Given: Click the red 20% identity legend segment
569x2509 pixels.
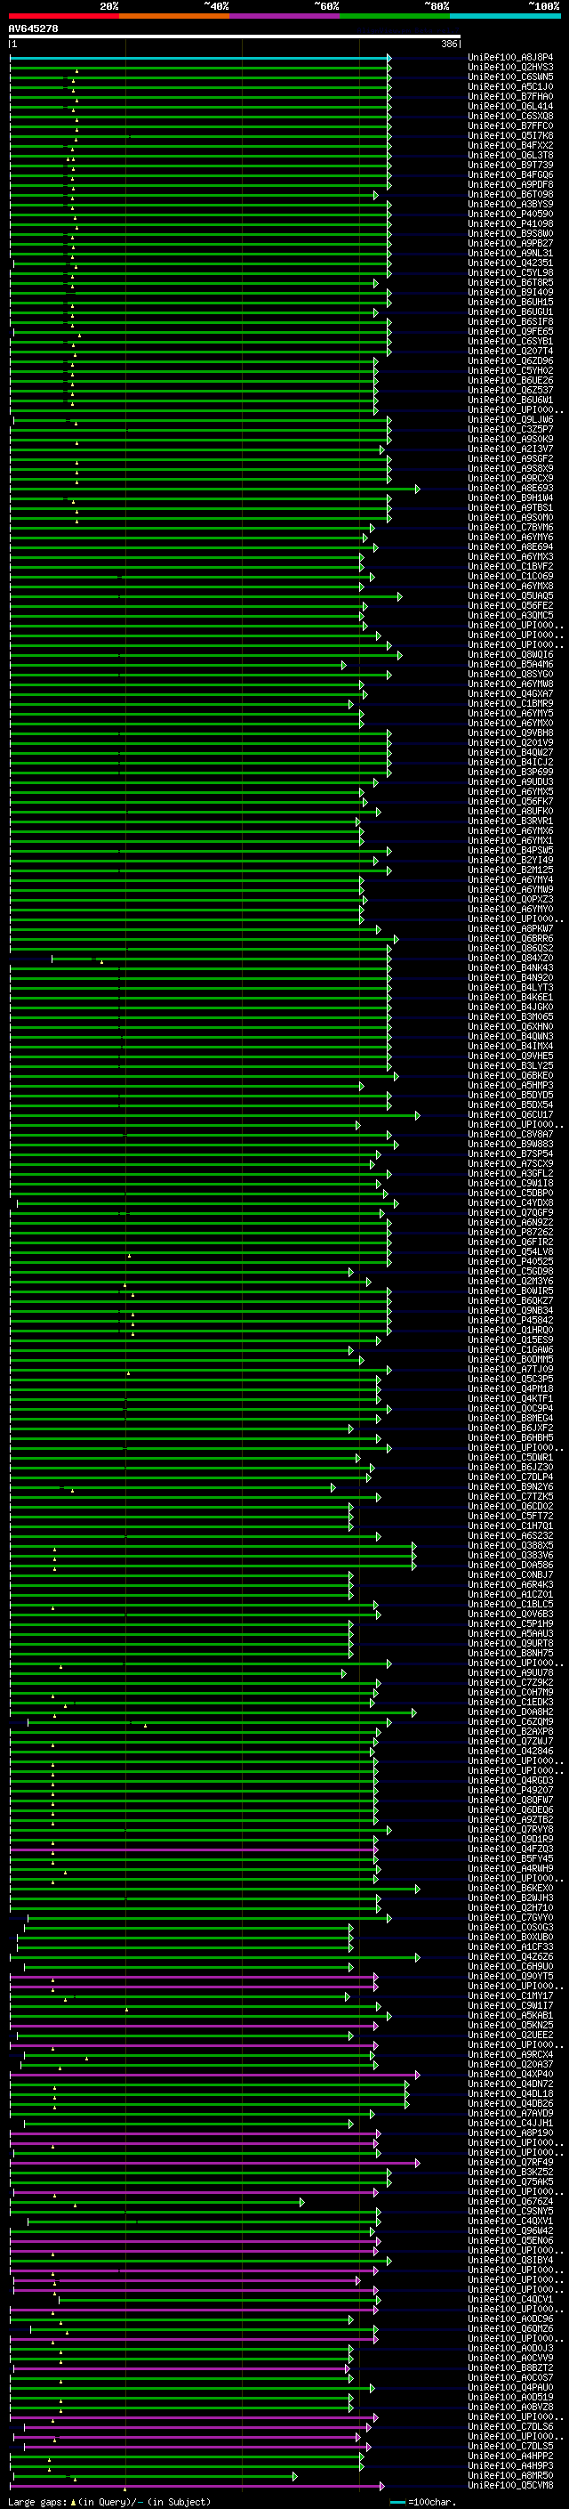Looking at the screenshot, I should click(64, 16).
